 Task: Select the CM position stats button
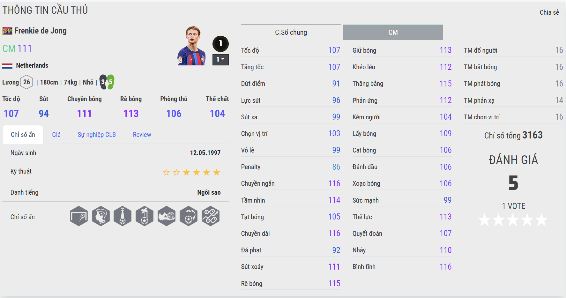(x=393, y=32)
